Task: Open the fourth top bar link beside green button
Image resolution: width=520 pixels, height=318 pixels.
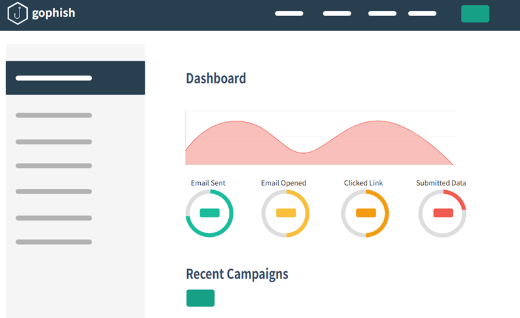Action: [x=422, y=14]
